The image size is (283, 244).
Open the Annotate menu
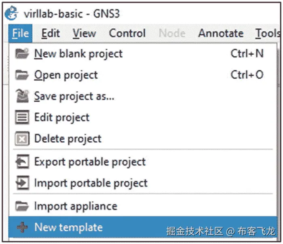(221, 33)
